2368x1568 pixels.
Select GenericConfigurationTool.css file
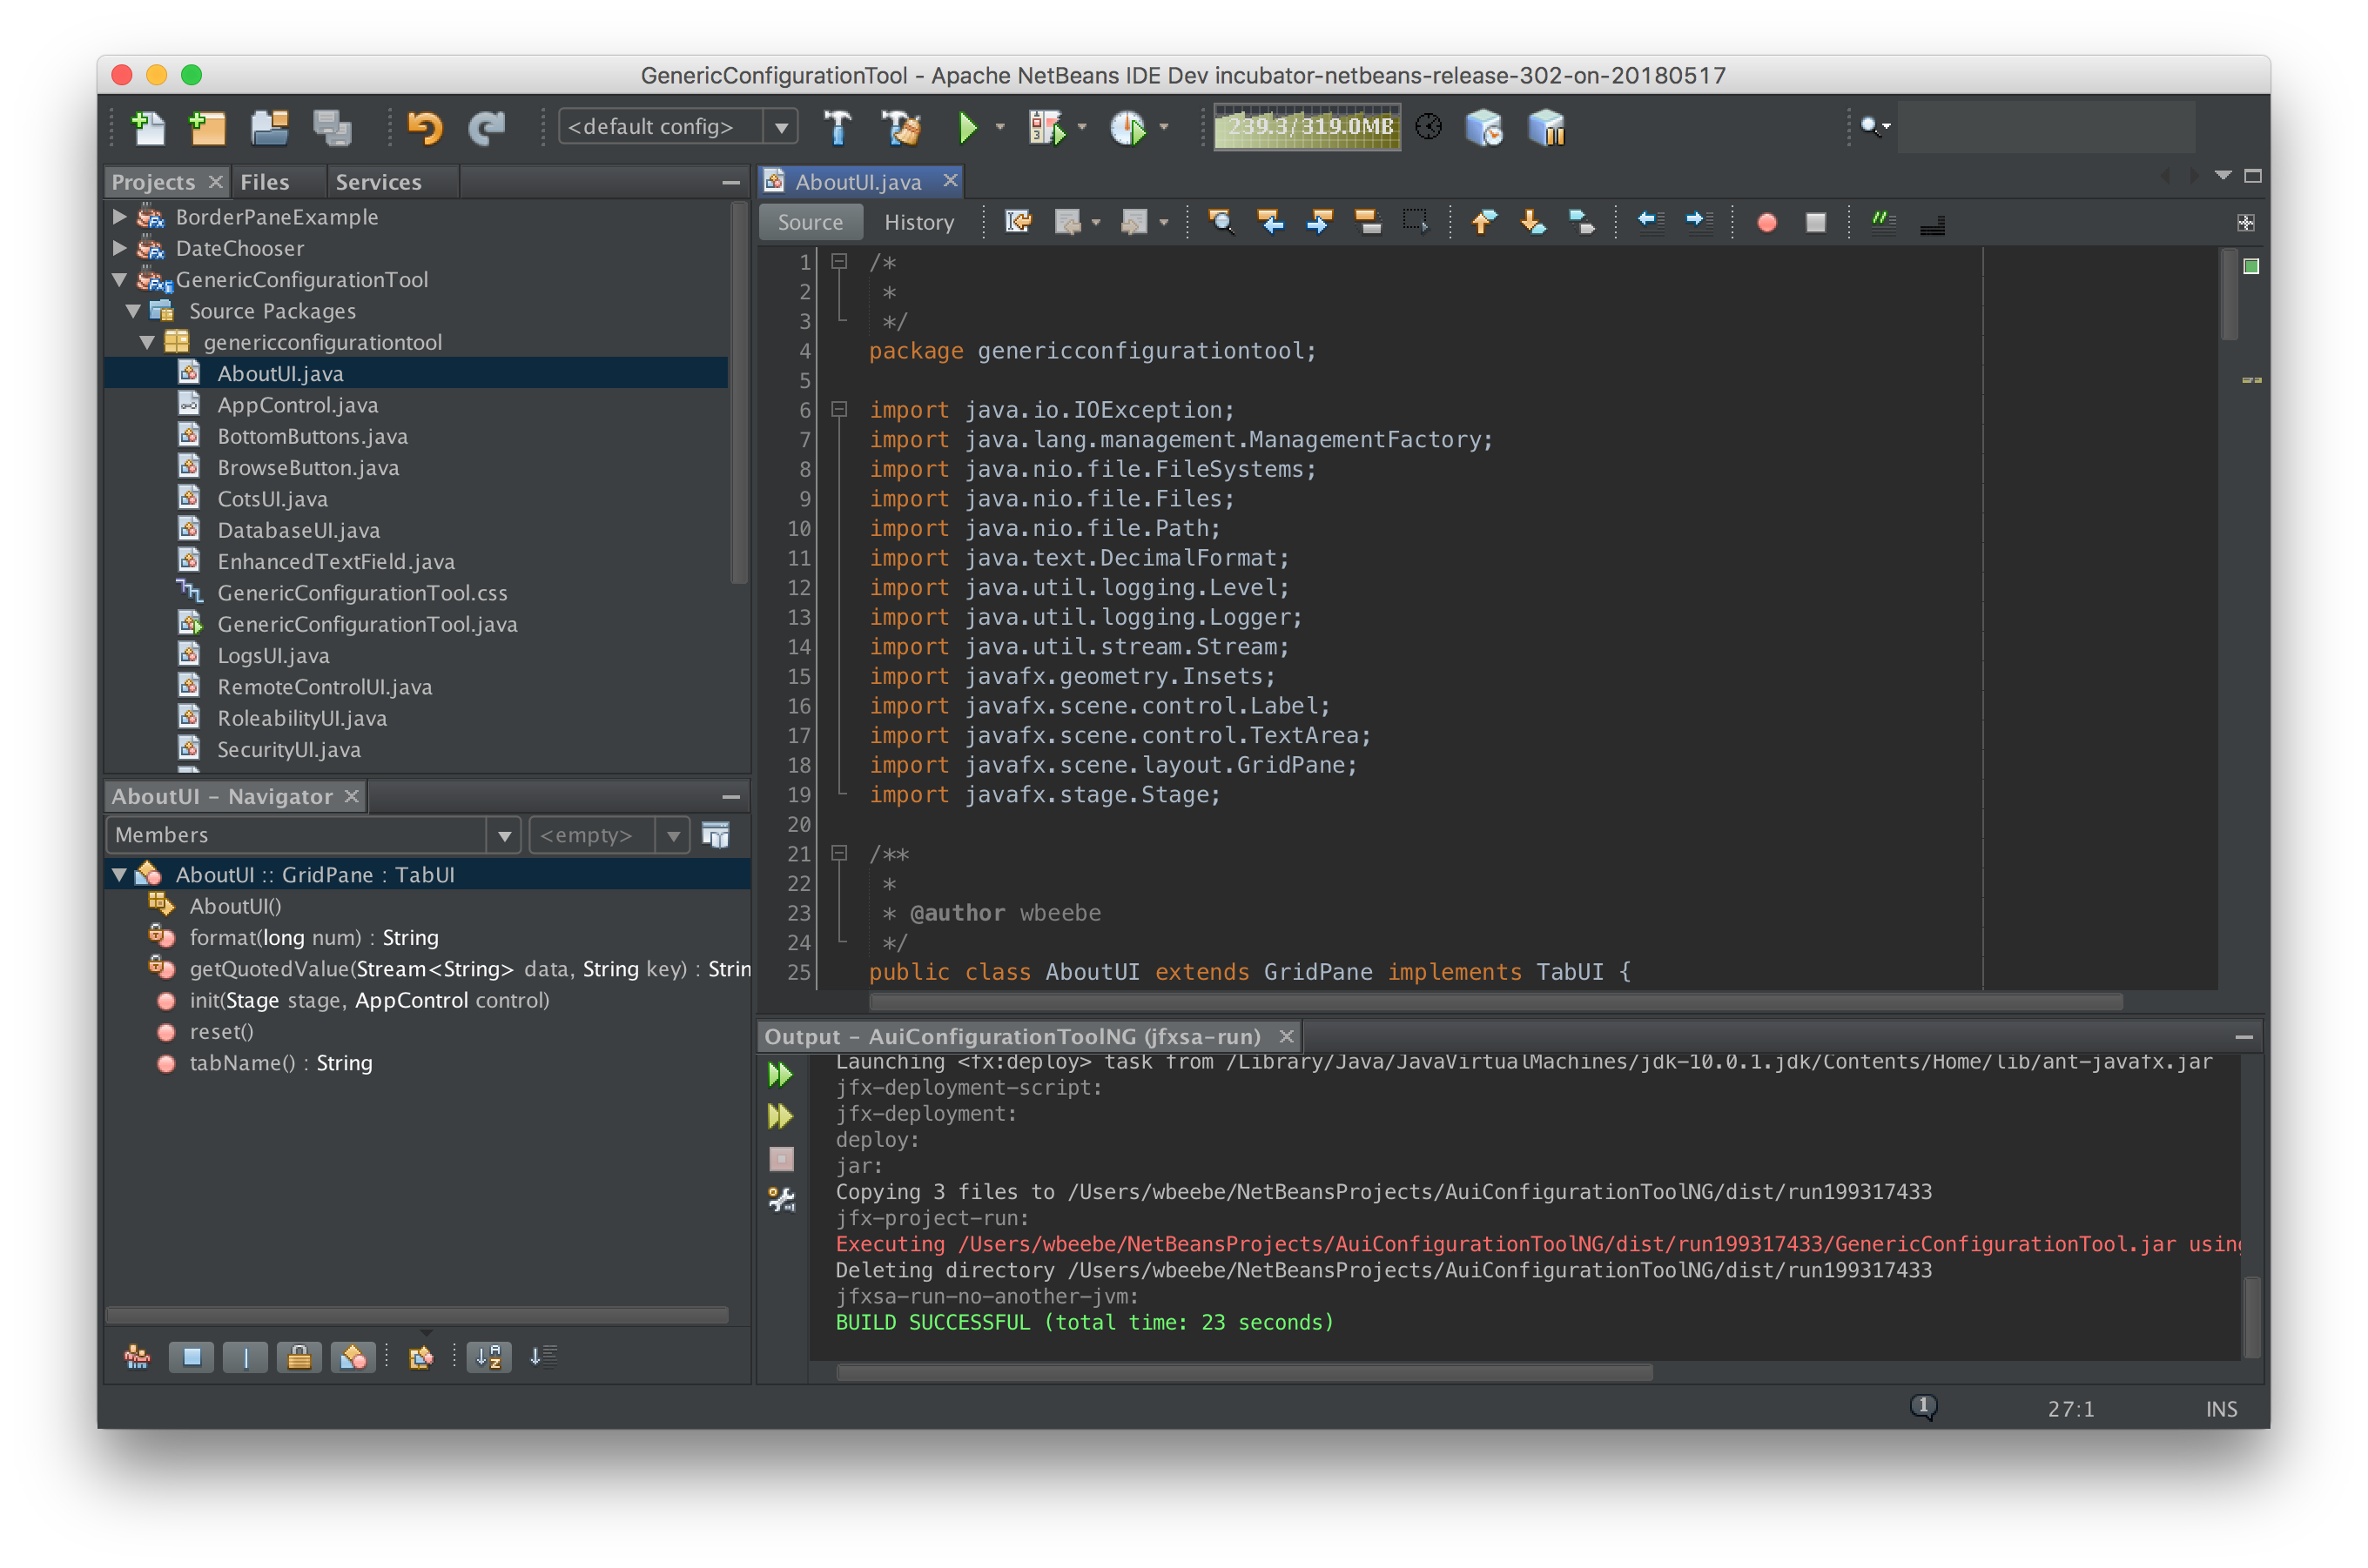pos(362,593)
